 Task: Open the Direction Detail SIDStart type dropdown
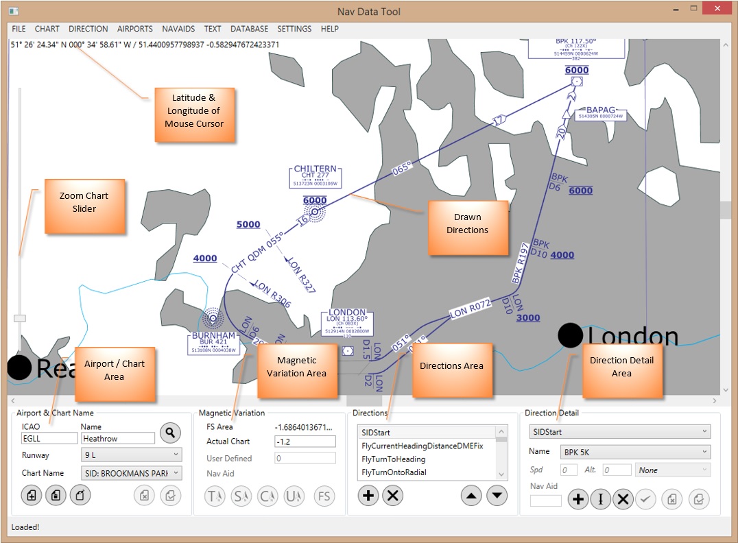(x=620, y=431)
